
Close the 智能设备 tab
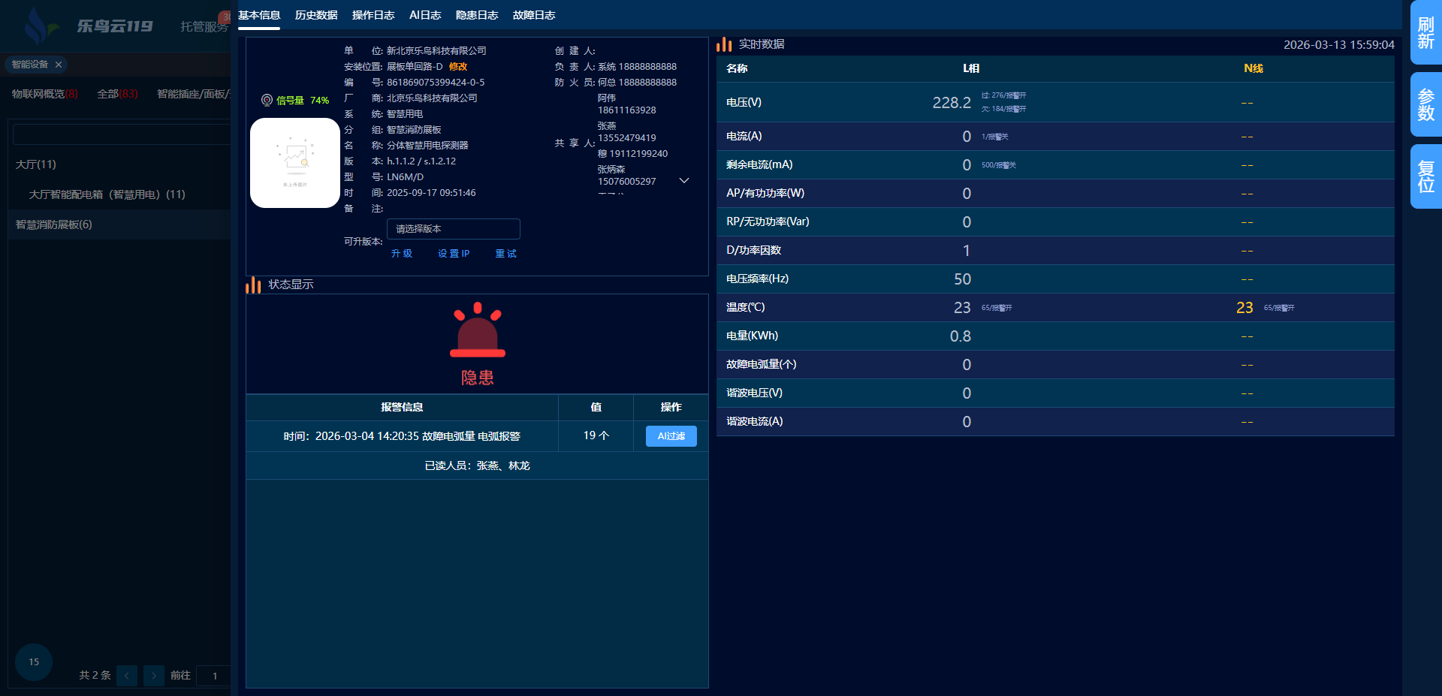coord(59,65)
